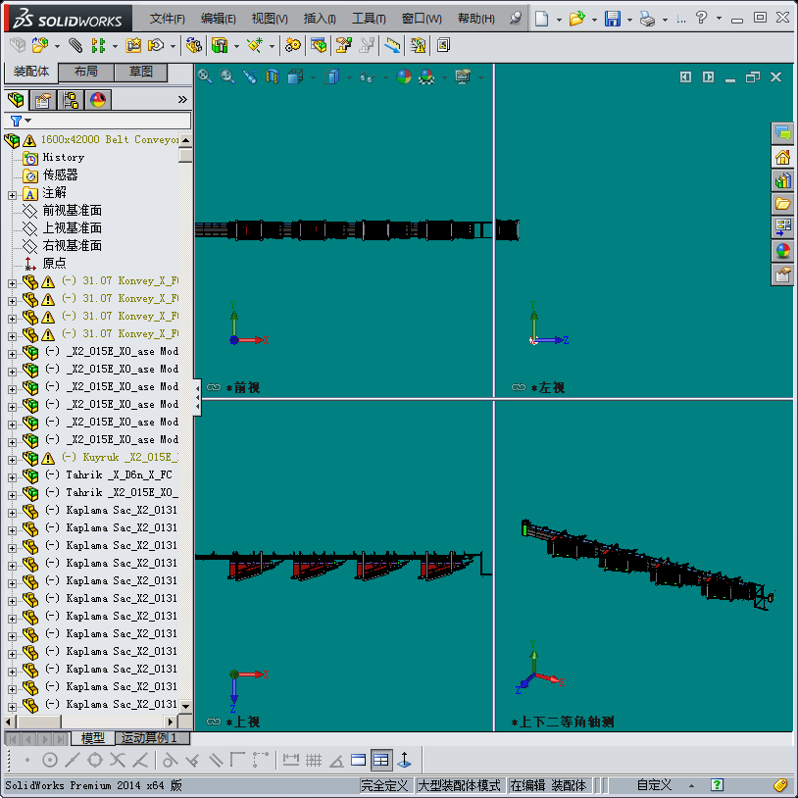The image size is (798, 798).
Task: Click the tree horizontal scroll-right arrow
Action: coord(171,722)
